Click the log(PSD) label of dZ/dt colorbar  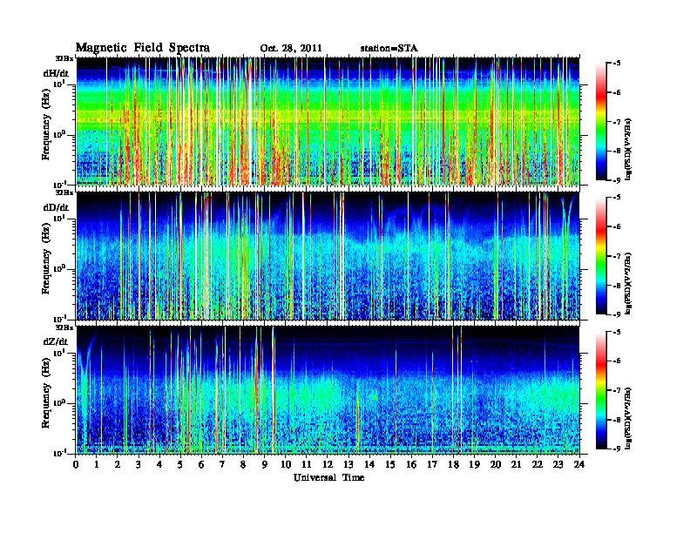pyautogui.click(x=628, y=417)
